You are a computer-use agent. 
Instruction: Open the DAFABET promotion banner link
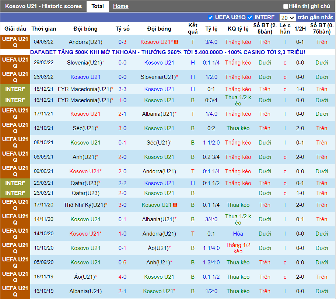tap(168, 52)
